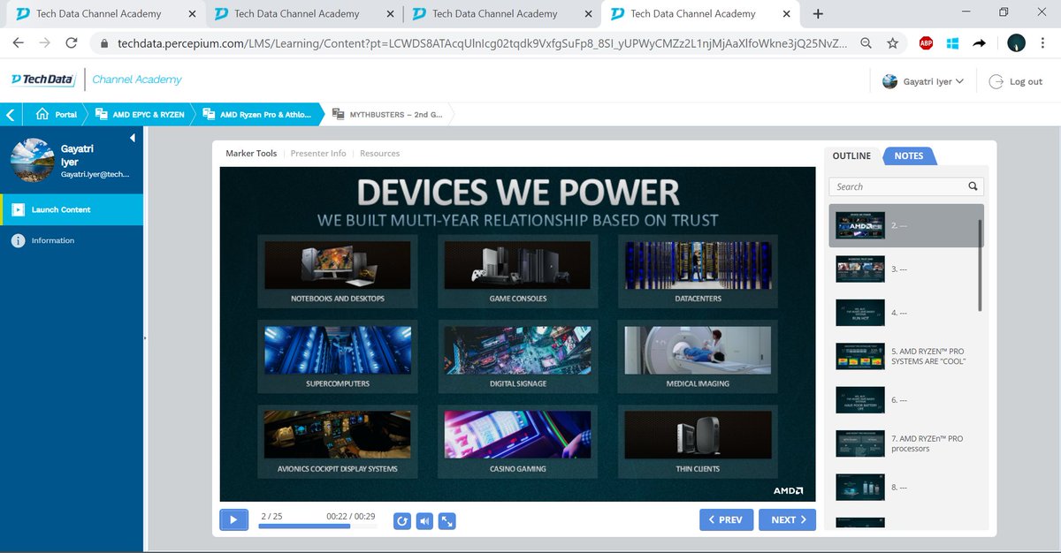1061x553 pixels.
Task: Click the MYTHBUSTERS breadcrumb item
Action: pos(386,114)
